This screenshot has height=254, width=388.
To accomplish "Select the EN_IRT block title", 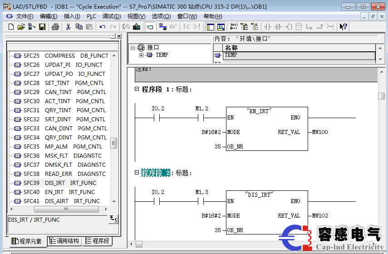I will [x=259, y=111].
